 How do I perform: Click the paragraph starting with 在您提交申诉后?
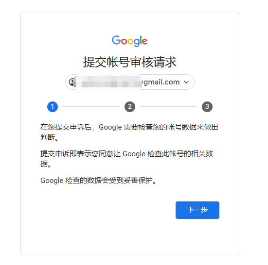coord(129,132)
